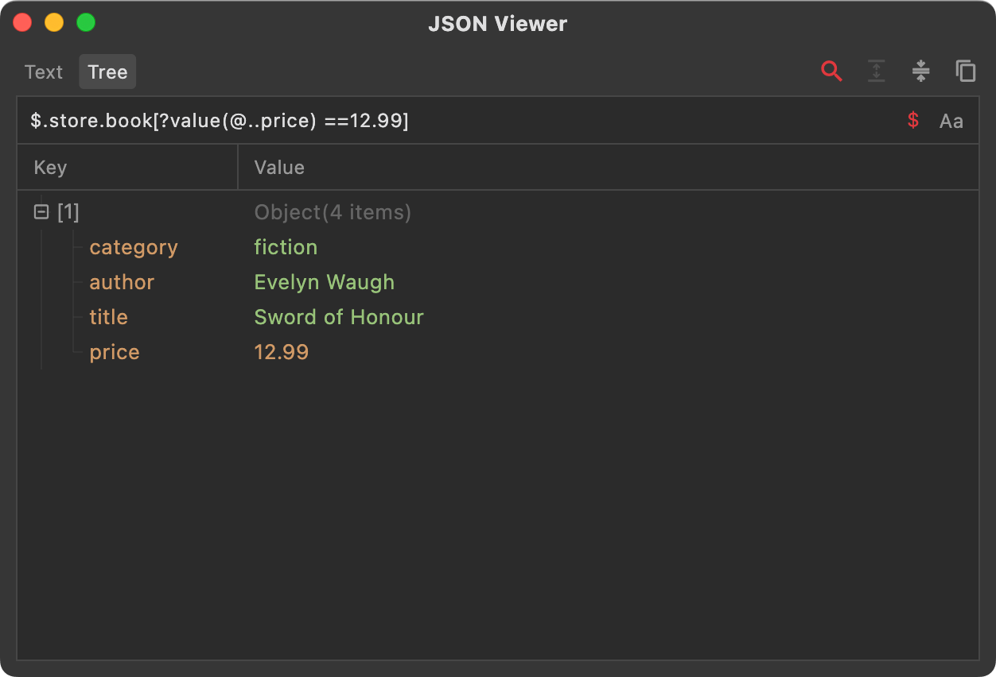Click the value Evelyn Waugh
Viewport: 996px width, 677px height.
(x=324, y=282)
